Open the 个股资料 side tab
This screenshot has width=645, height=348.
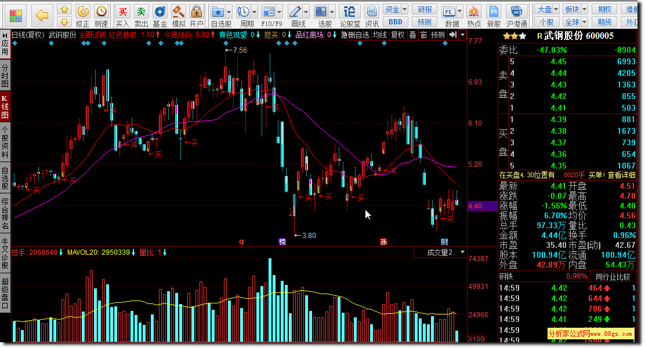(x=5, y=142)
